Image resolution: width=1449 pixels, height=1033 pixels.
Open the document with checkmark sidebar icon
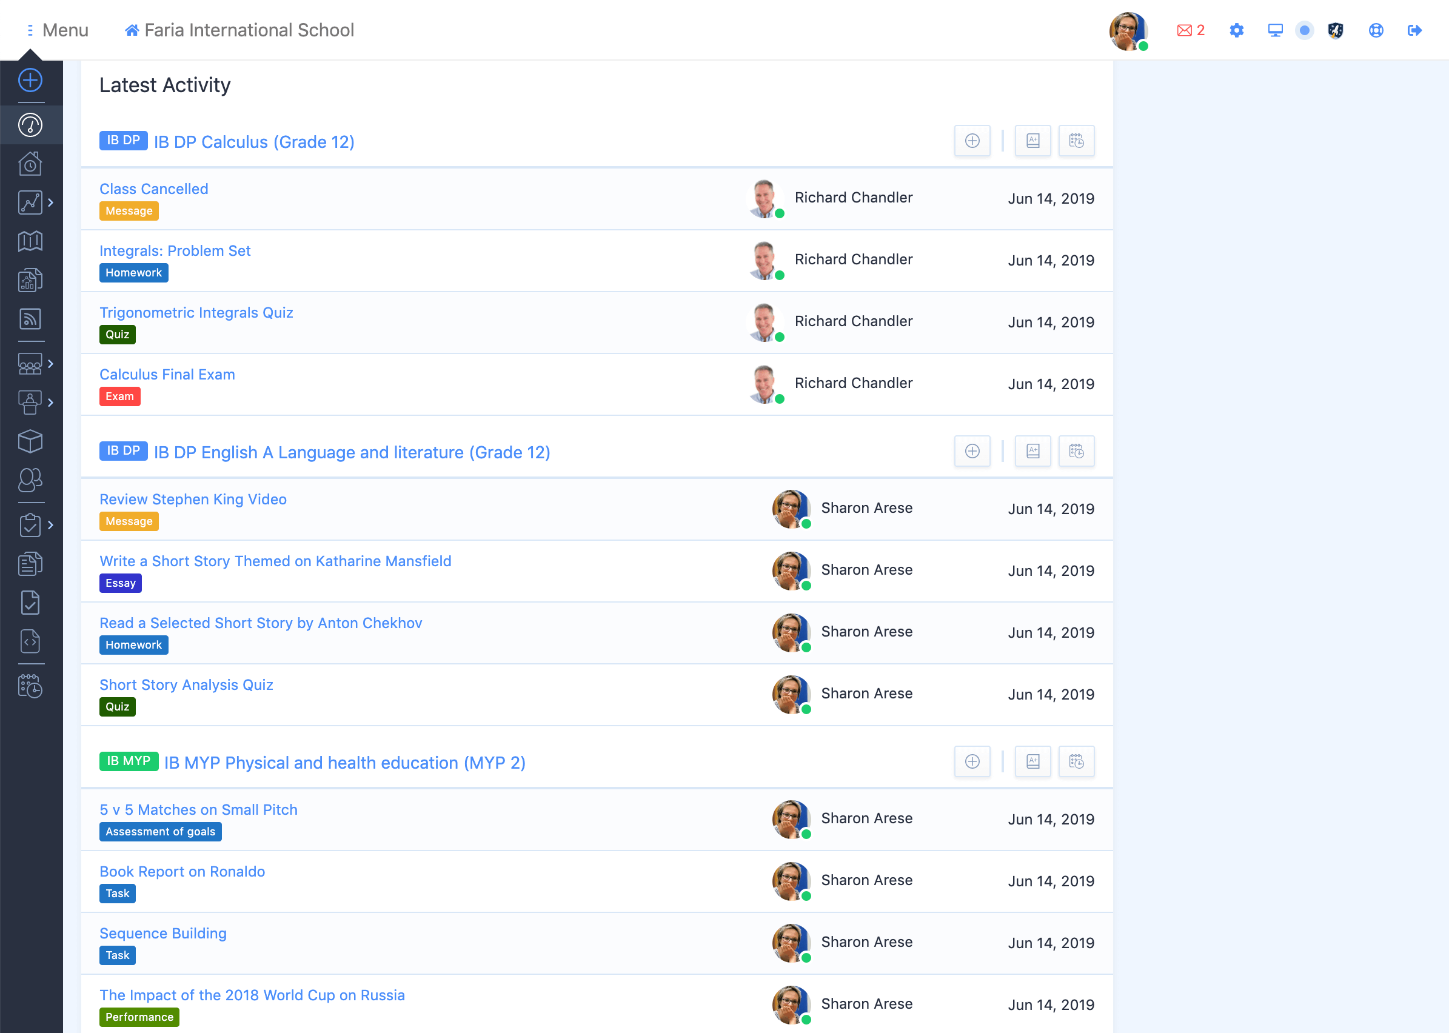tap(30, 603)
